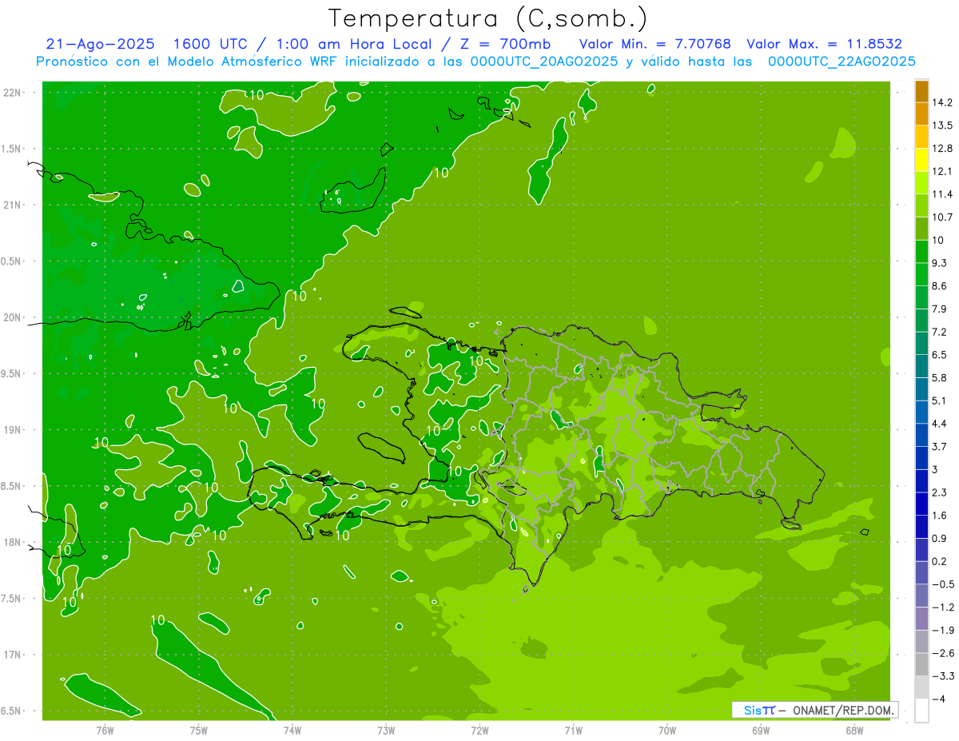This screenshot has height=741, width=959.
Task: Click the ONAMET/REP.DOM. credit label
Action: click(842, 710)
